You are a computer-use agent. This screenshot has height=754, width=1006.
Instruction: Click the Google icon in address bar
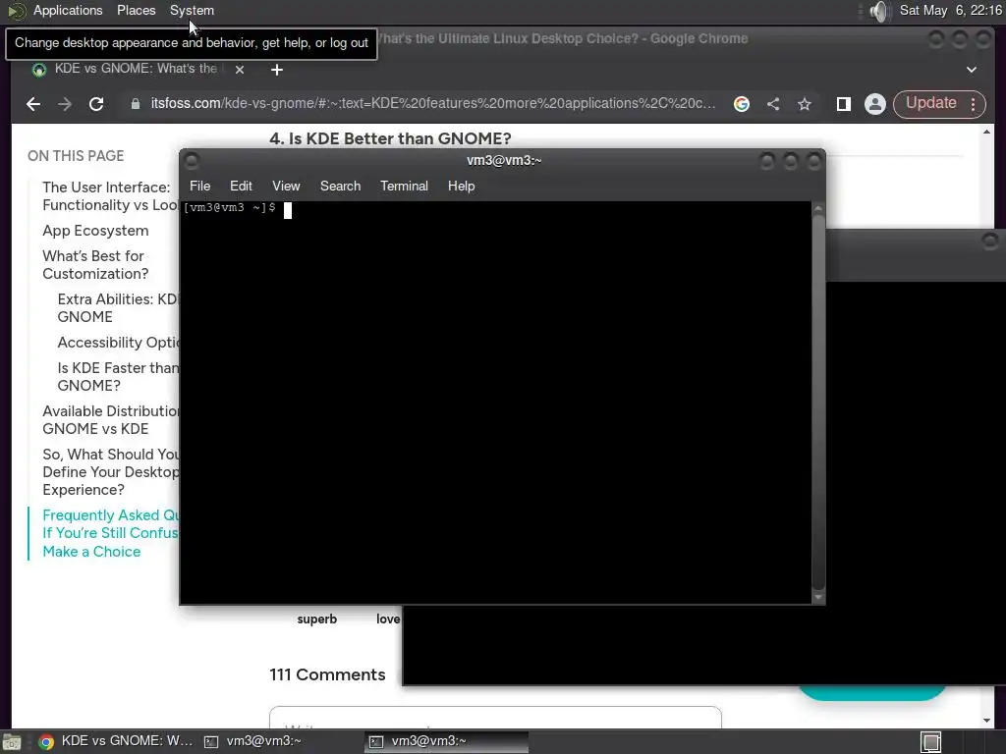click(742, 104)
